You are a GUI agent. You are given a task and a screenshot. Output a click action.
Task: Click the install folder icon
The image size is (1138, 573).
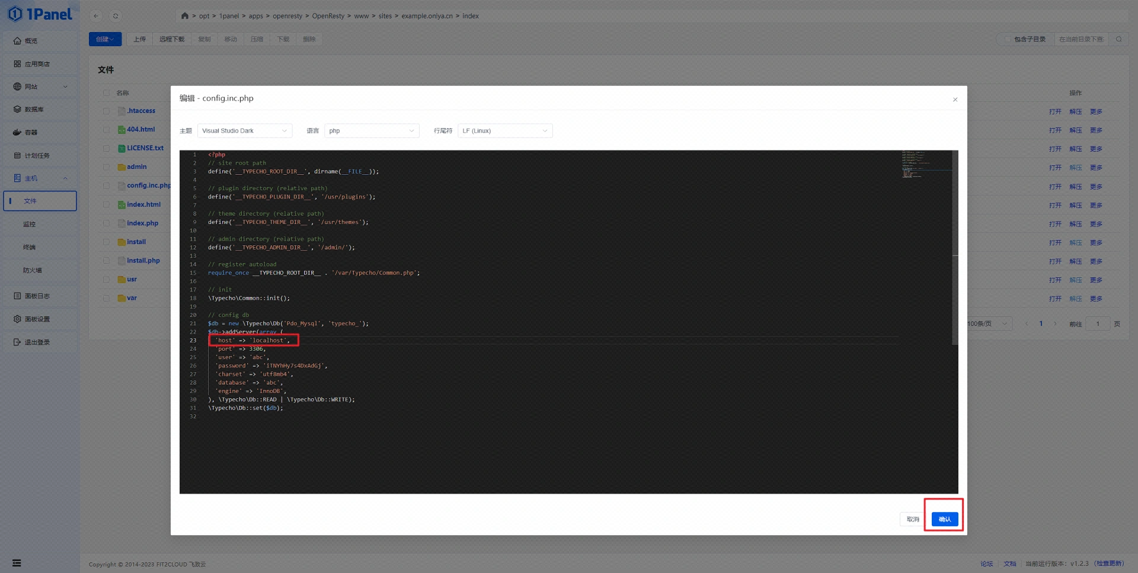click(x=122, y=242)
